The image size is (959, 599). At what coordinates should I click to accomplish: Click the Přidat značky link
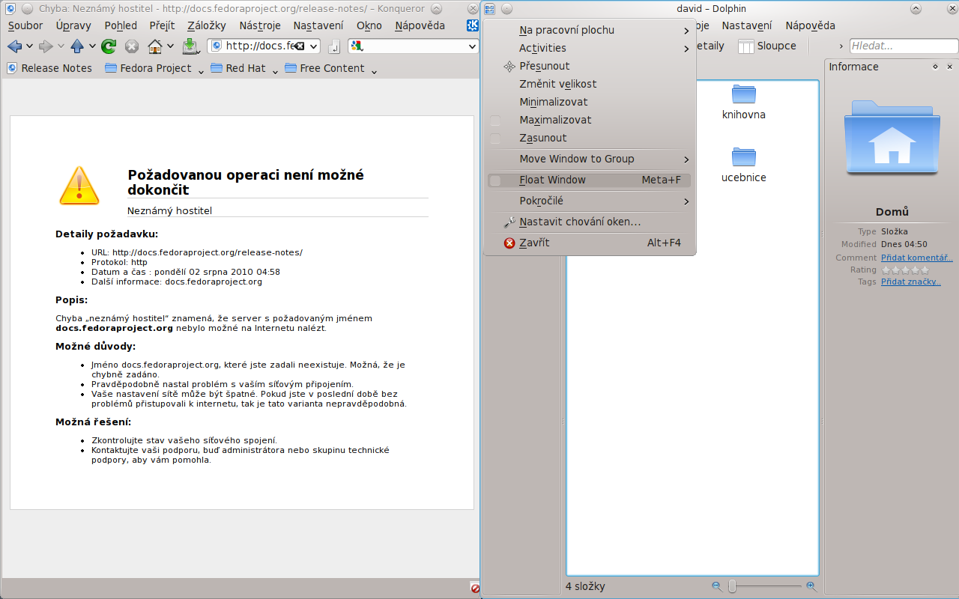911,282
